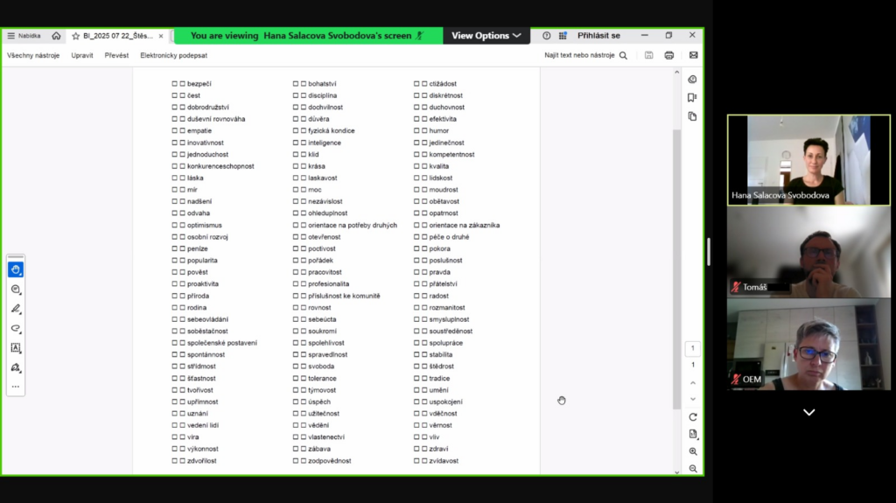Check the first box beside láska
This screenshot has width=896, height=503.
(174, 178)
